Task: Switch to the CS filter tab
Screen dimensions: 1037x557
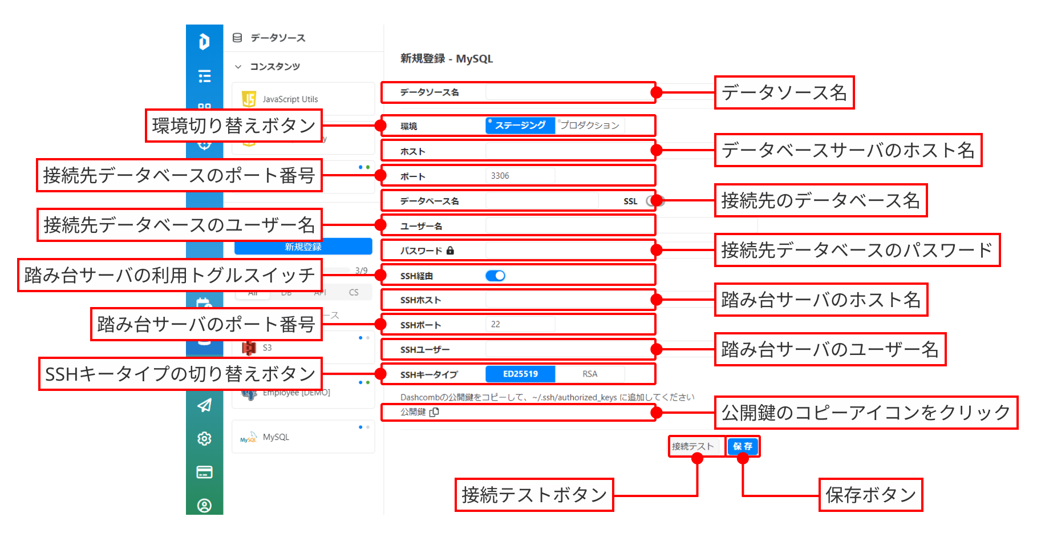Action: [354, 292]
